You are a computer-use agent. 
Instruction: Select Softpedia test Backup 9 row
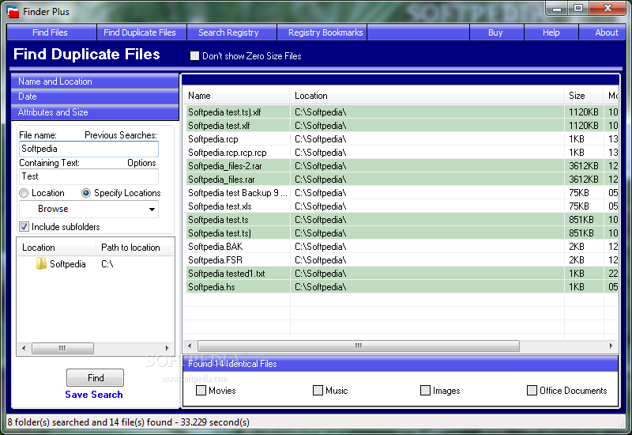(x=402, y=193)
